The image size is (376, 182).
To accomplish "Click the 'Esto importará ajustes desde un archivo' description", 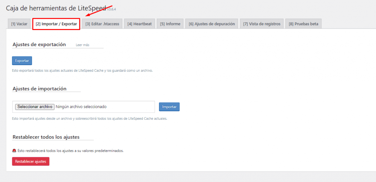I will pos(90,119).
